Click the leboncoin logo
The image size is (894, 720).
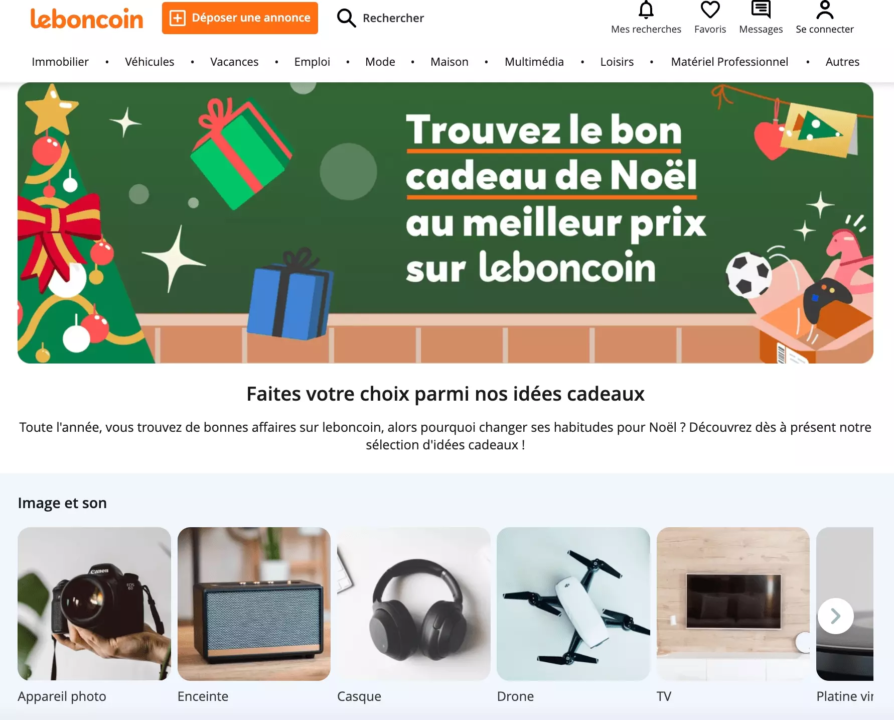87,19
